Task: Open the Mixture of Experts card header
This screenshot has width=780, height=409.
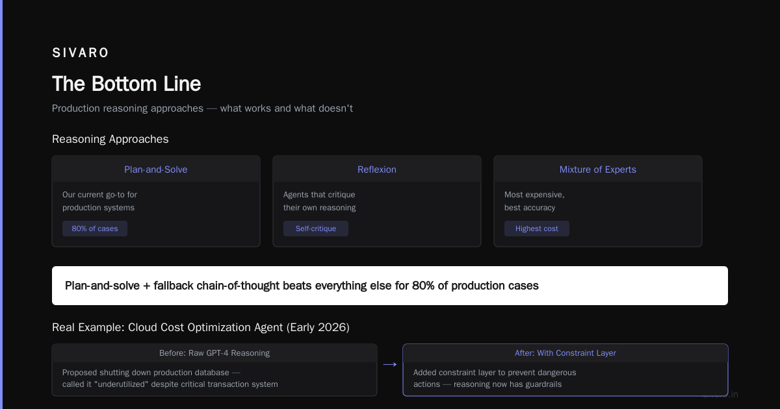Action: tap(598, 169)
